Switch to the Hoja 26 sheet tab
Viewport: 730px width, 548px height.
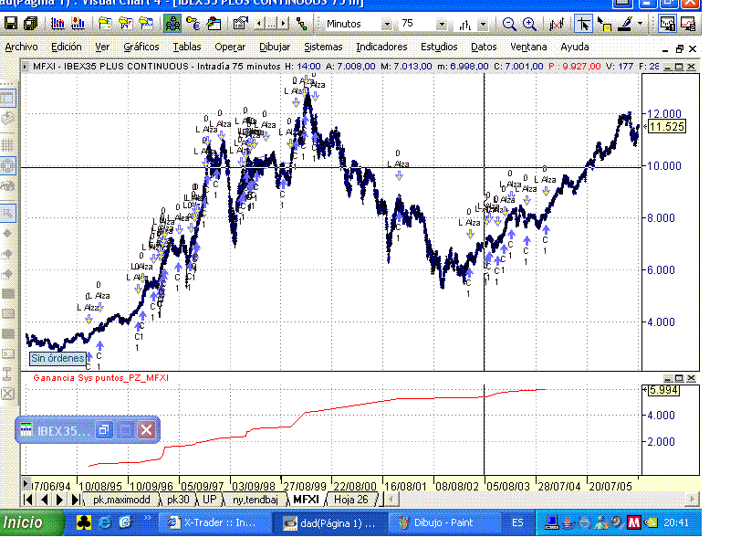[x=351, y=500]
